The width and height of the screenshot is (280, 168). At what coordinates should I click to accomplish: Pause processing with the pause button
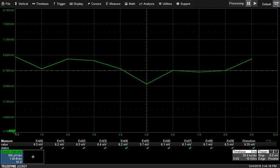click(248, 4)
